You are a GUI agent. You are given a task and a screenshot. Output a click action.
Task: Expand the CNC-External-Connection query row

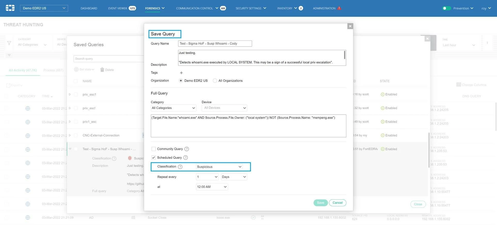tap(70, 135)
